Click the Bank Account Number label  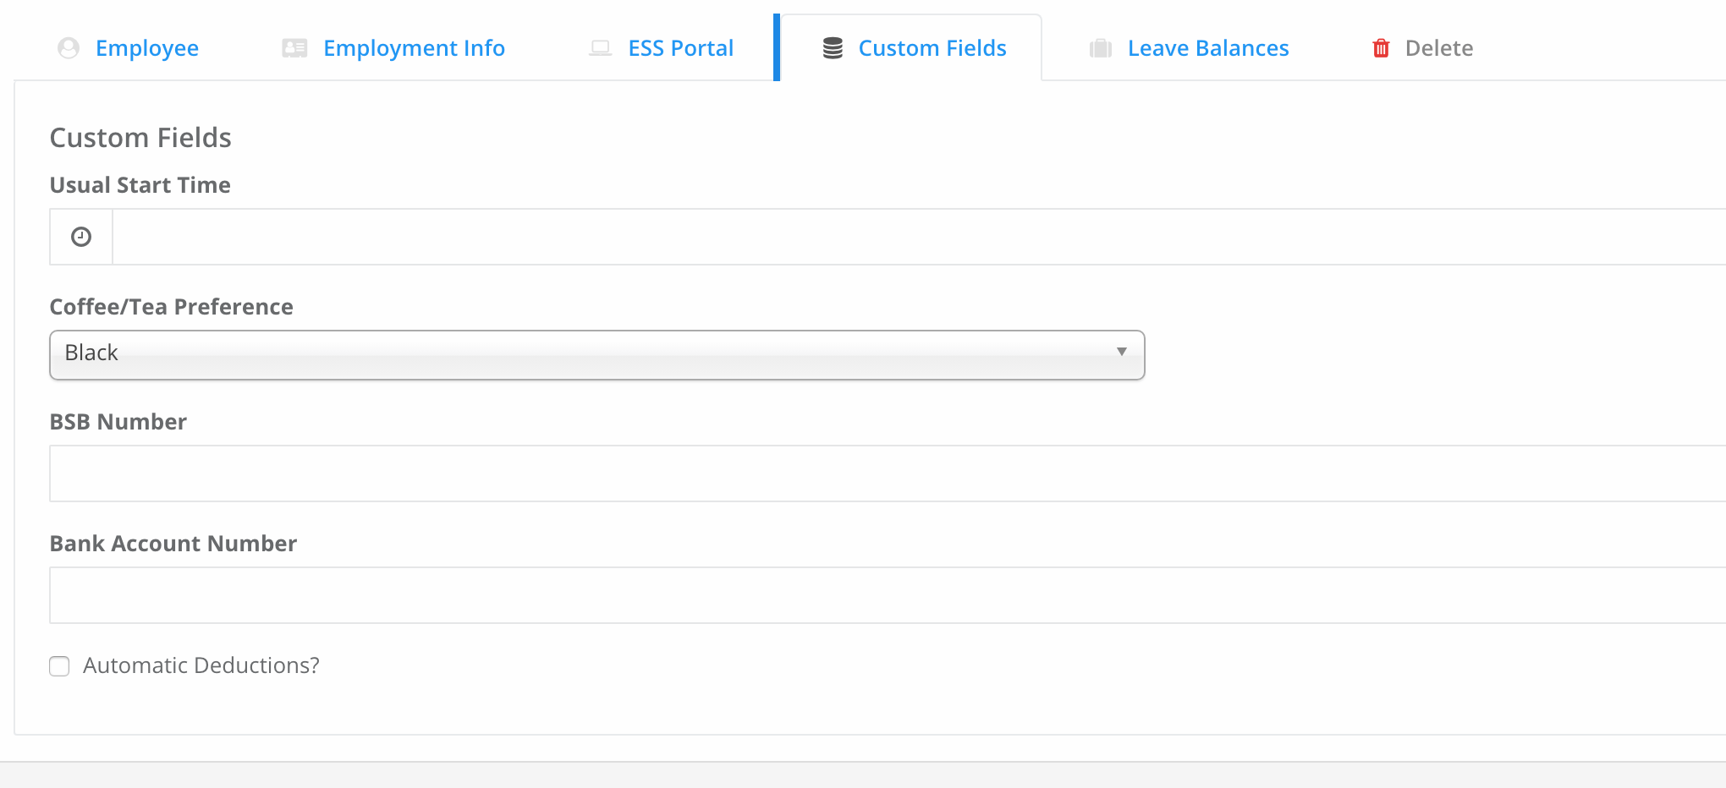click(173, 543)
